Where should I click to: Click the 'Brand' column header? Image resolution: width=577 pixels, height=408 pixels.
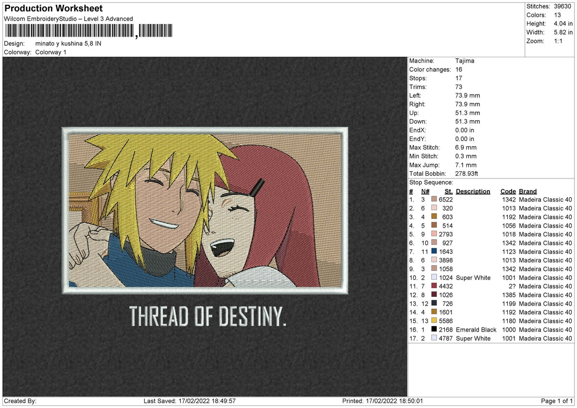[x=527, y=191]
